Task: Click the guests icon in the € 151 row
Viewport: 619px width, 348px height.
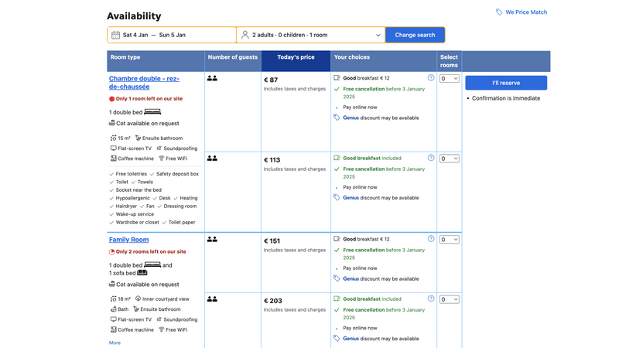Action: [x=212, y=239]
